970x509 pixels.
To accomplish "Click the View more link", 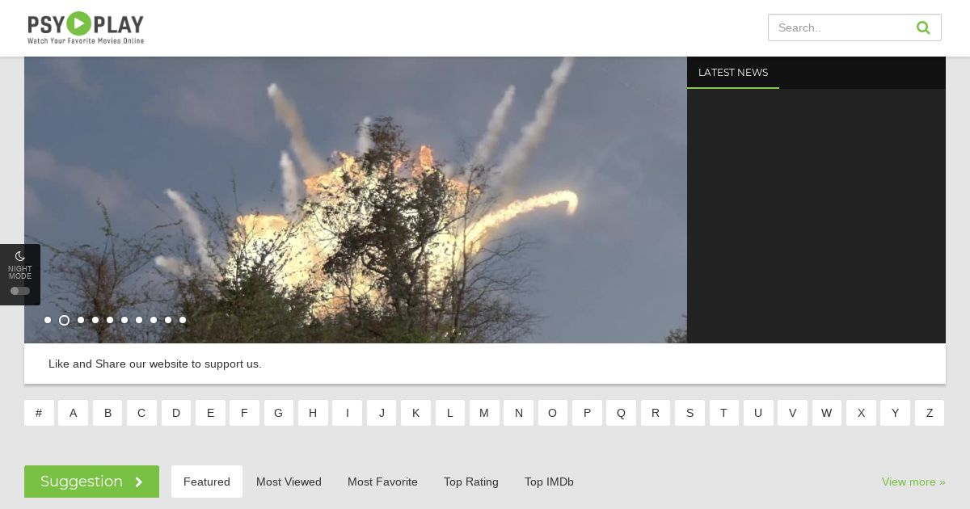I will 913,482.
